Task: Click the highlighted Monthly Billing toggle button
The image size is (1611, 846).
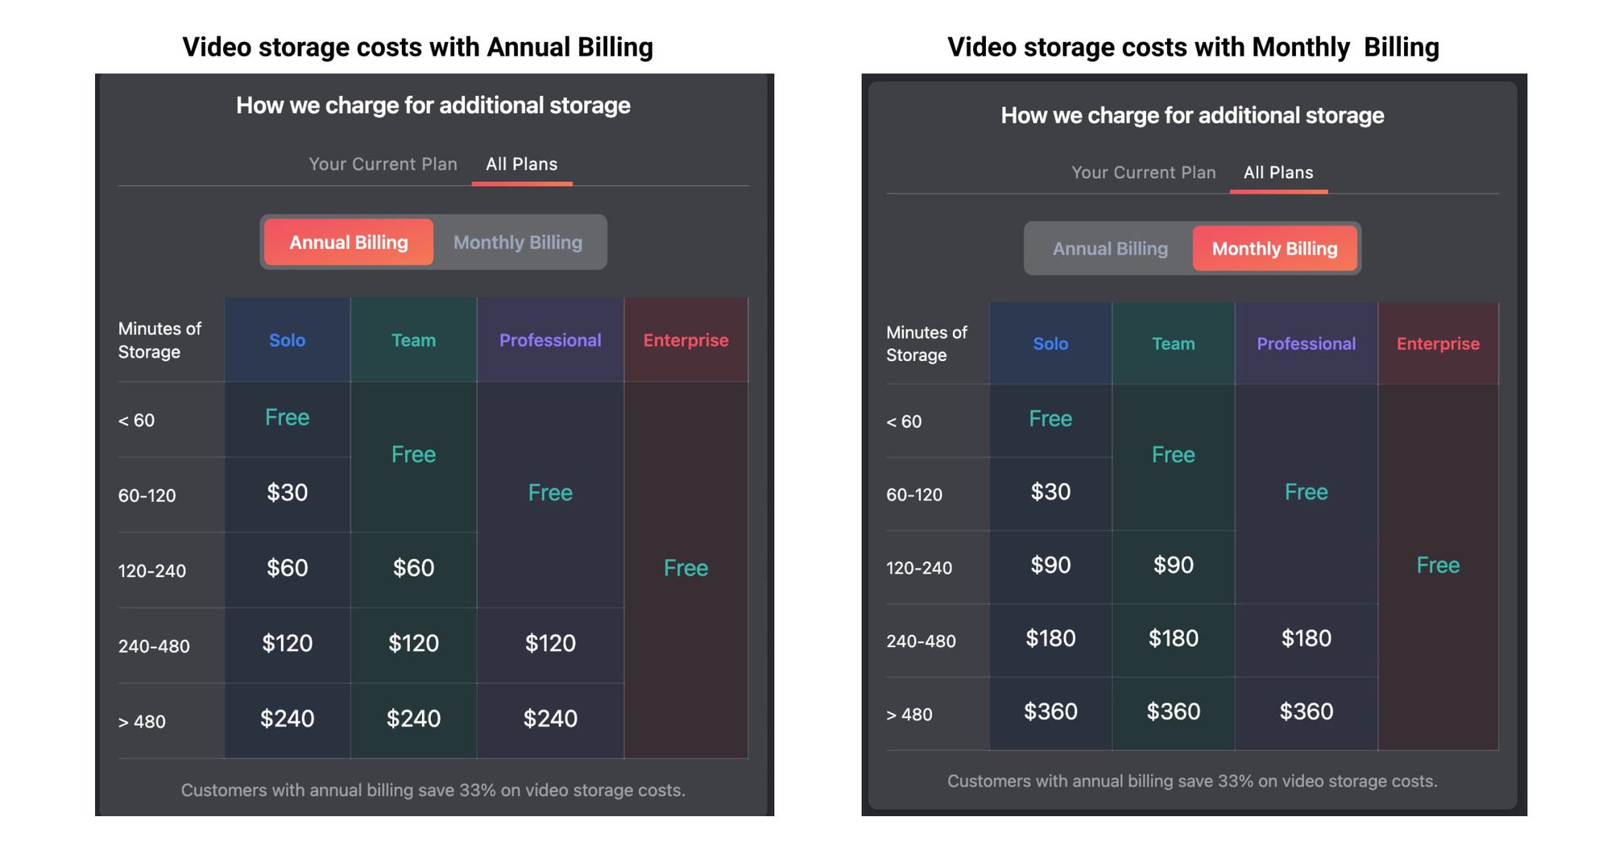Action: point(1274,249)
